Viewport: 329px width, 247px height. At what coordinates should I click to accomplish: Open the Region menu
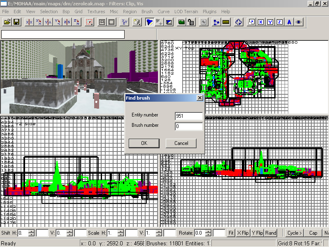[130, 12]
